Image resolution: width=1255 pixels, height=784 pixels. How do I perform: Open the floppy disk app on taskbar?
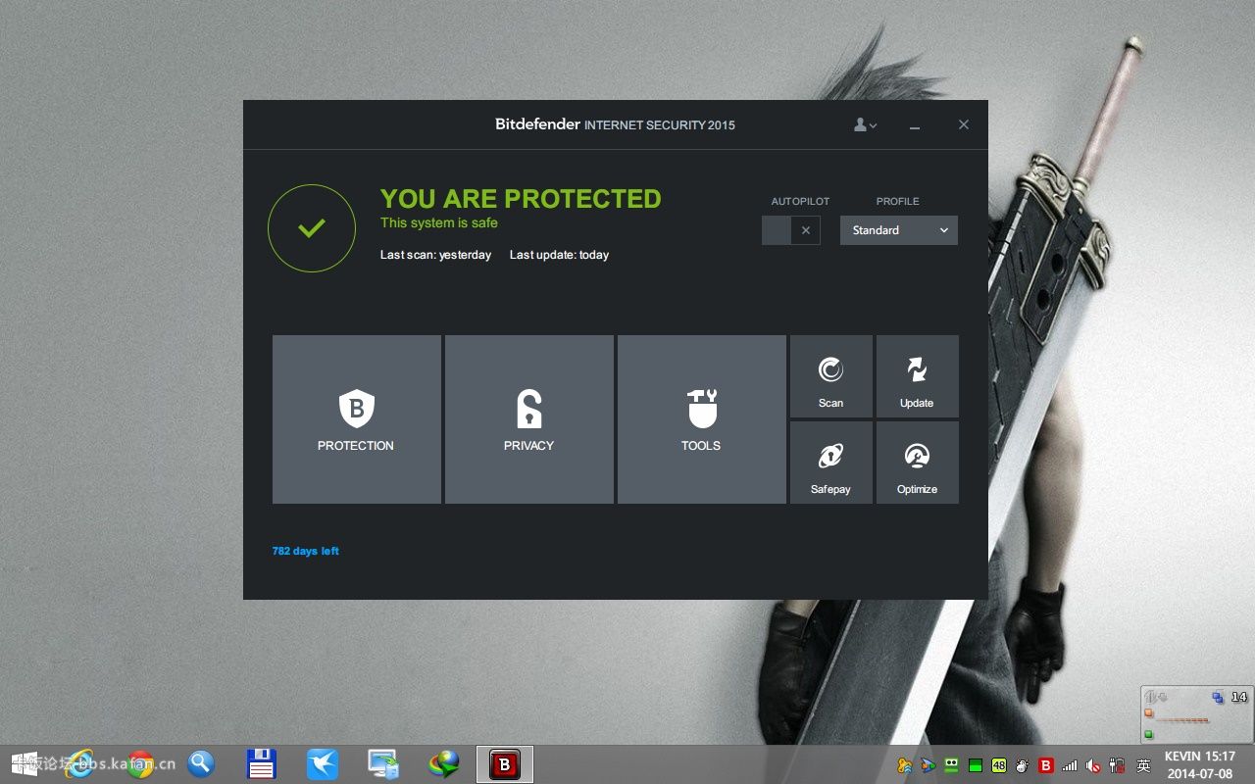coord(261,763)
